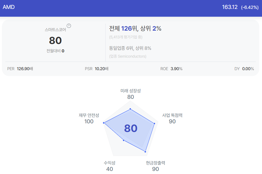The width and height of the screenshot is (262, 174).
Task: Click the 수익성 score label
Action: point(109,166)
